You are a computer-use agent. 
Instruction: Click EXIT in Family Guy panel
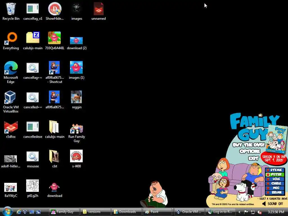253,158
